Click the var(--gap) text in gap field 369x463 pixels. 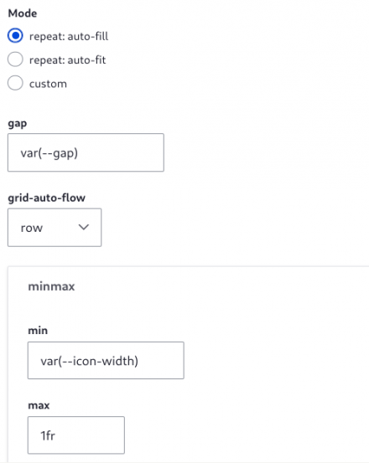pos(49,153)
